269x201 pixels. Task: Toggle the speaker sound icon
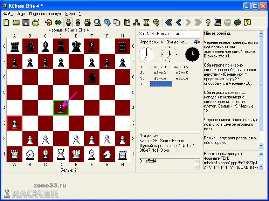[196, 42]
